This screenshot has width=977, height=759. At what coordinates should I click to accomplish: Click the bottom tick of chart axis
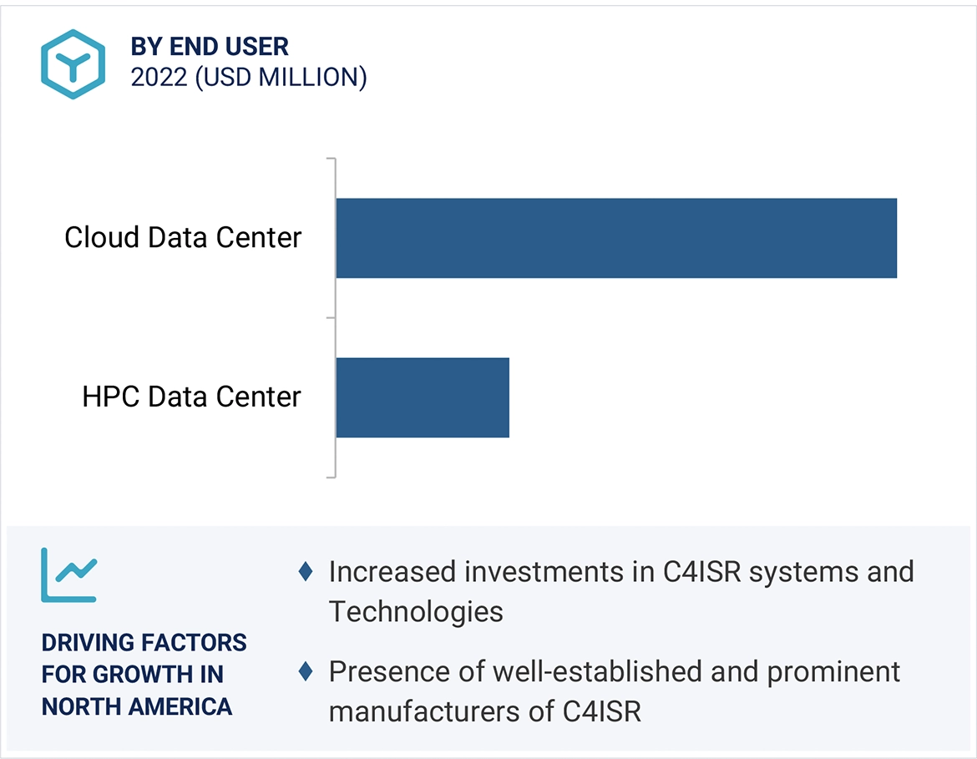tap(331, 478)
